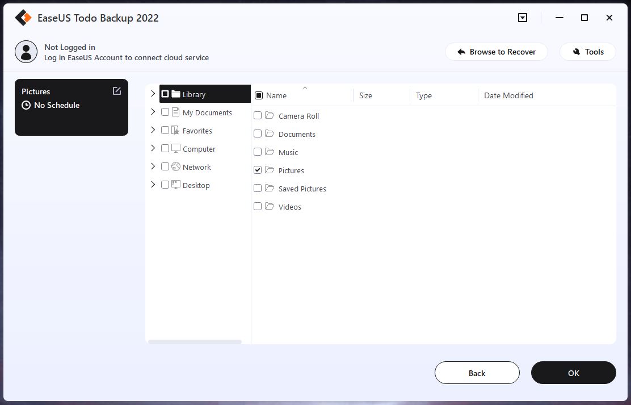This screenshot has height=405, width=631.
Task: Click the Music folder icon
Action: click(270, 152)
